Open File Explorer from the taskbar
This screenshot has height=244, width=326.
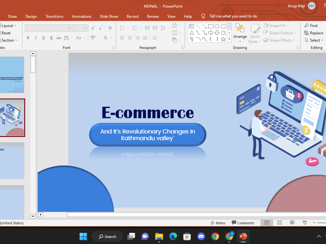159,236
